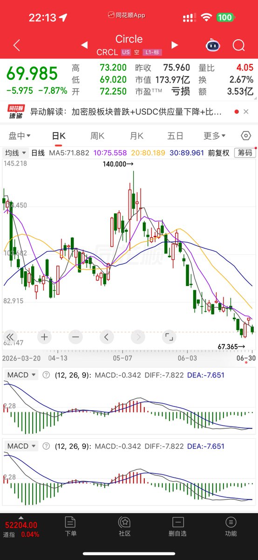Select 五日 five-day tab
The height and width of the screenshot is (560, 258).
[x=176, y=136]
